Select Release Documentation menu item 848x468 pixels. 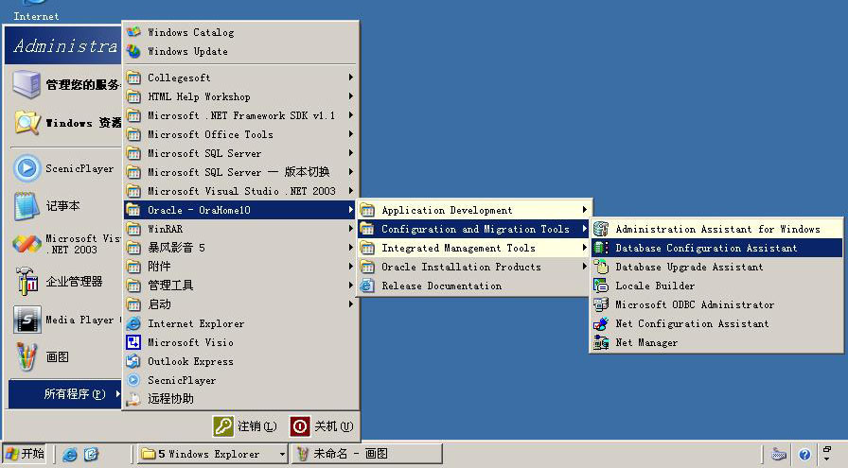[441, 286]
